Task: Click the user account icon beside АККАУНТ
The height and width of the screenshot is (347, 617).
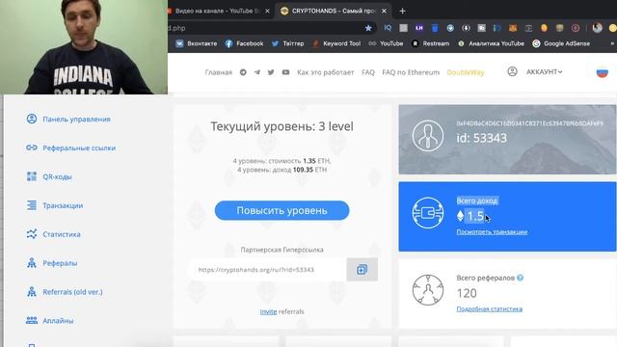Action: (512, 71)
